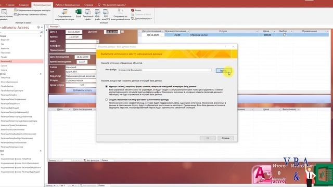Click the Имя файла path field
Image resolution: width=333 pixels, height=187 pixels.
tap(164, 70)
